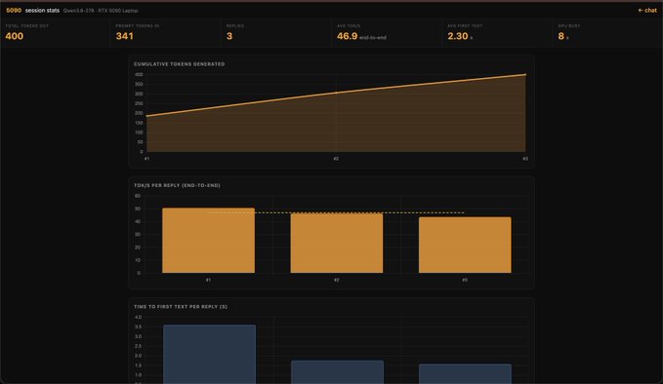Select bar #3 in the tok/s per reply chart
The image size is (663, 384).
pos(465,245)
